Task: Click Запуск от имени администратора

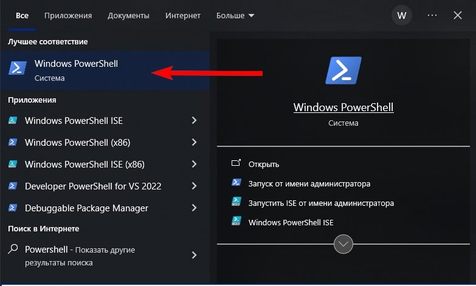Action: click(x=309, y=183)
